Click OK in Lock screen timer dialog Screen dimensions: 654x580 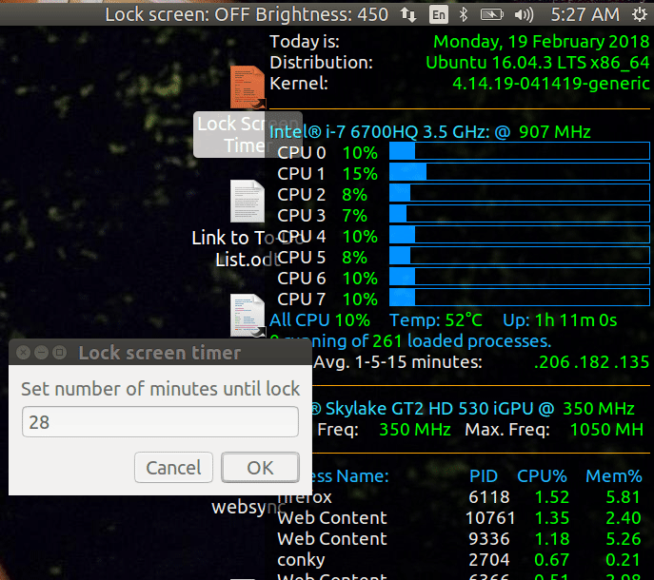point(260,468)
